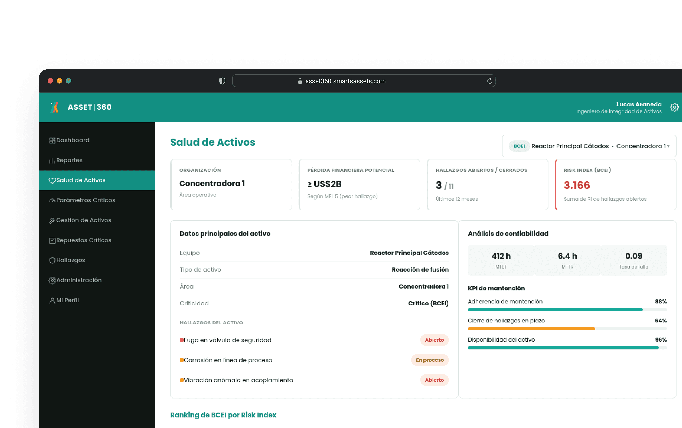This screenshot has width=682, height=428.
Task: Click the checkbox icon for Repuestos Críticos
Action: point(52,240)
